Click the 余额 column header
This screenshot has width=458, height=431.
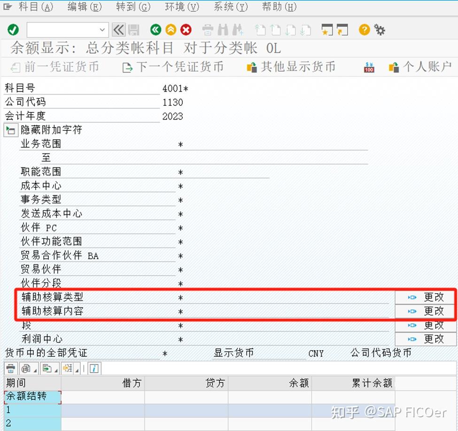coord(270,383)
